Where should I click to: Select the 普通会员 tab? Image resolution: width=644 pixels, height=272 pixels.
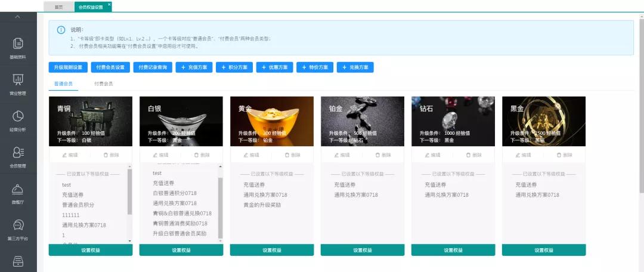coord(63,84)
